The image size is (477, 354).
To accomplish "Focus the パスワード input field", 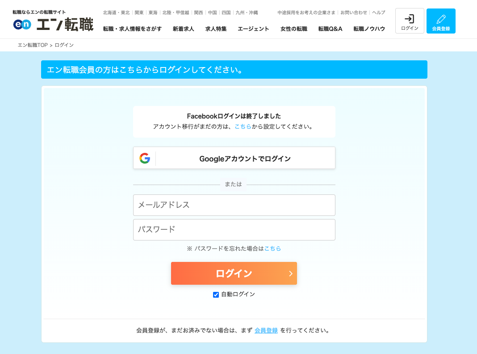I will [234, 230].
